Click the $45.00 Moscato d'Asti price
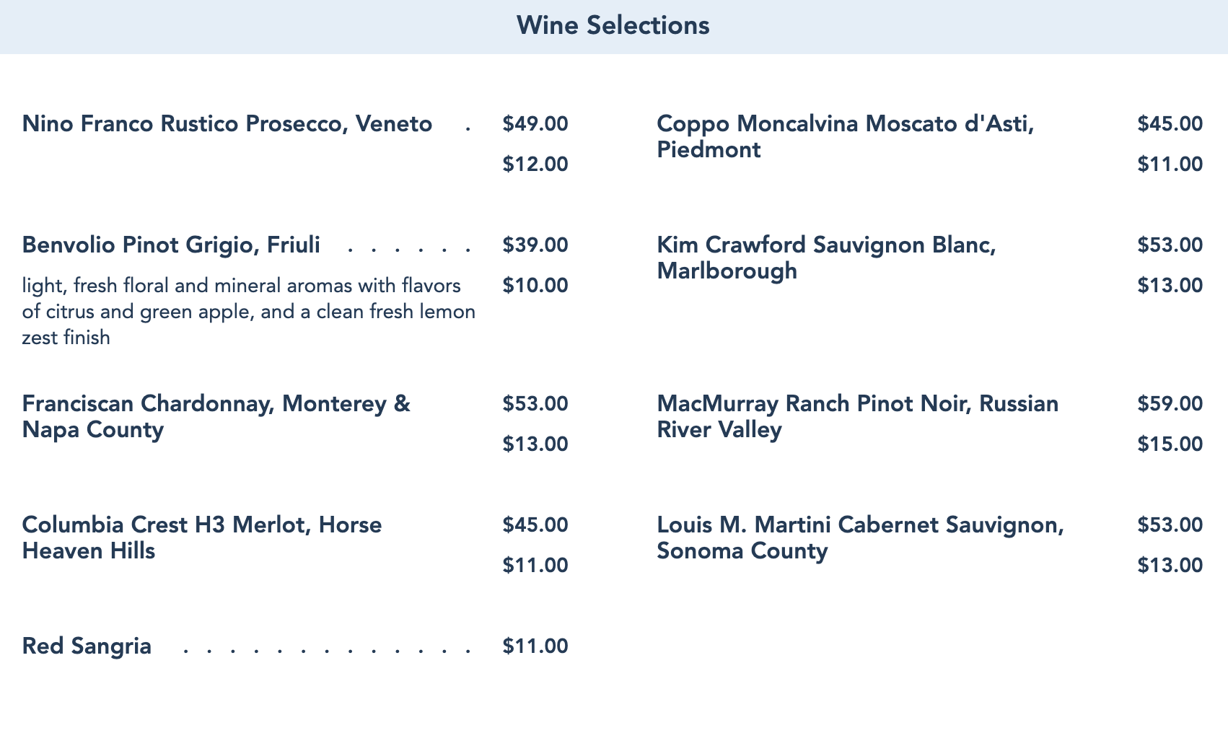This screenshot has height=733, width=1228. click(1170, 124)
